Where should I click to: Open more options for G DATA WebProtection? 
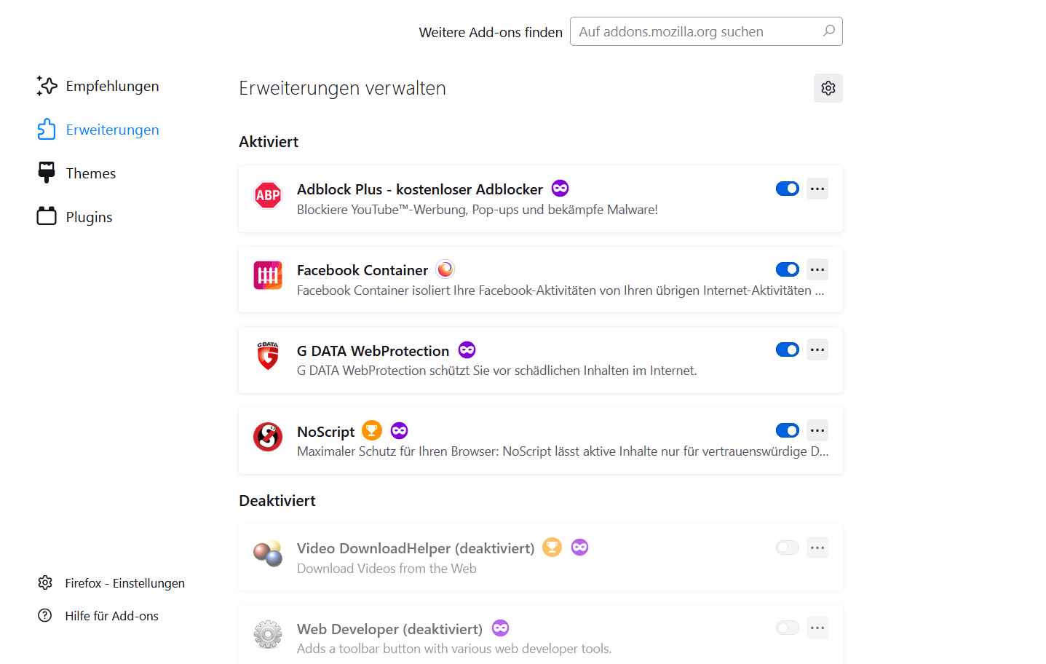coord(817,349)
